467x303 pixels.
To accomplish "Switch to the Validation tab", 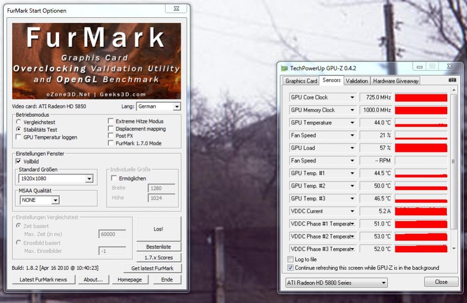I will [x=357, y=81].
